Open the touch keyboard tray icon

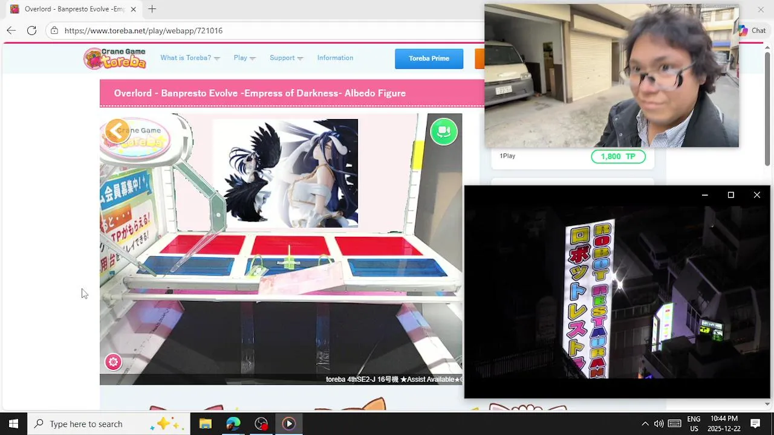click(x=674, y=424)
